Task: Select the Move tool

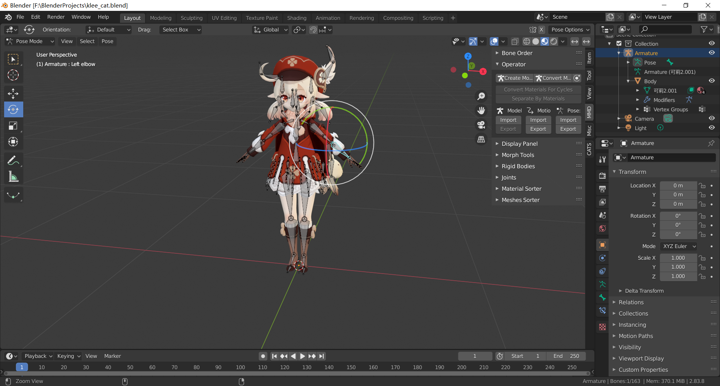Action: coord(13,93)
